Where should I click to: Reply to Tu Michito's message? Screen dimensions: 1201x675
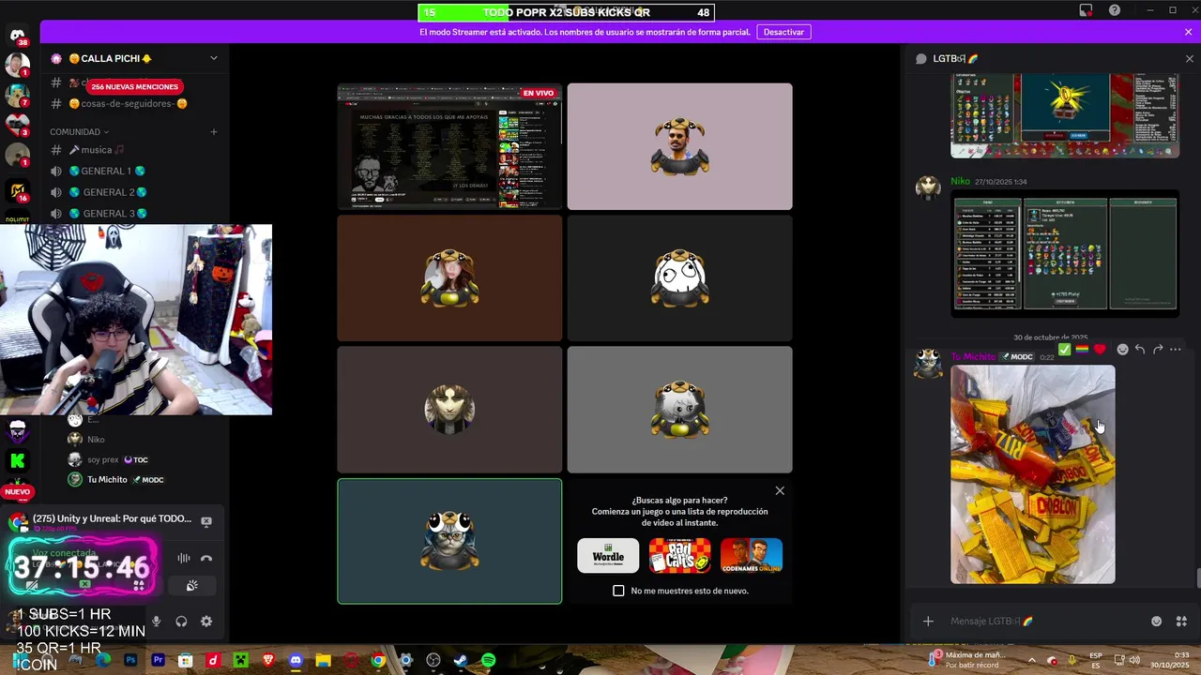[x=1140, y=350]
